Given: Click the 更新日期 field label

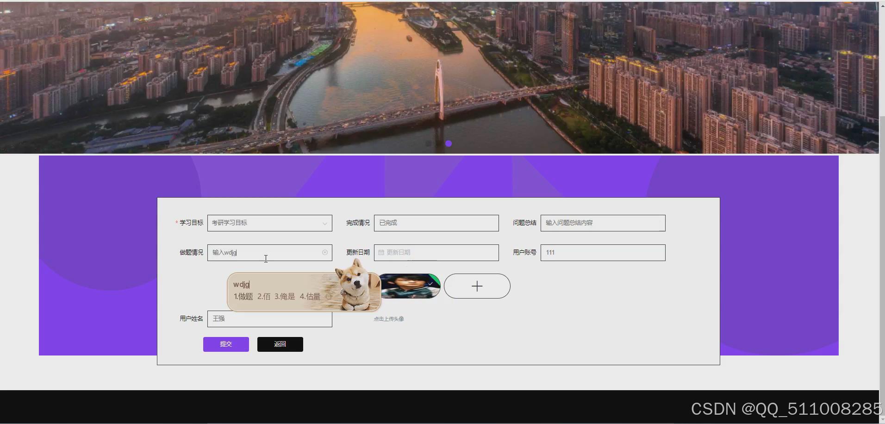Looking at the screenshot, I should tap(358, 253).
